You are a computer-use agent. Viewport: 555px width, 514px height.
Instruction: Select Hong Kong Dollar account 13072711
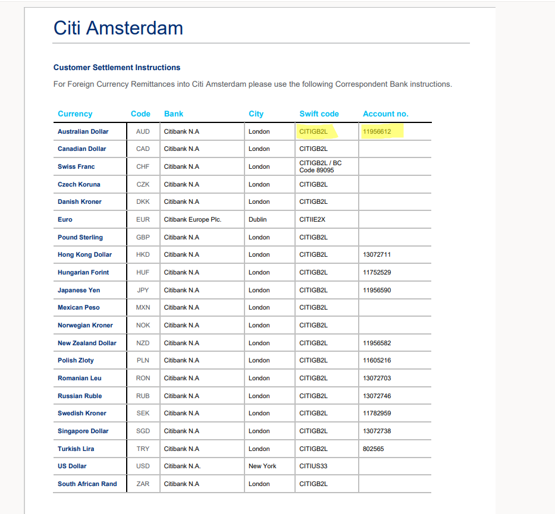tap(377, 254)
